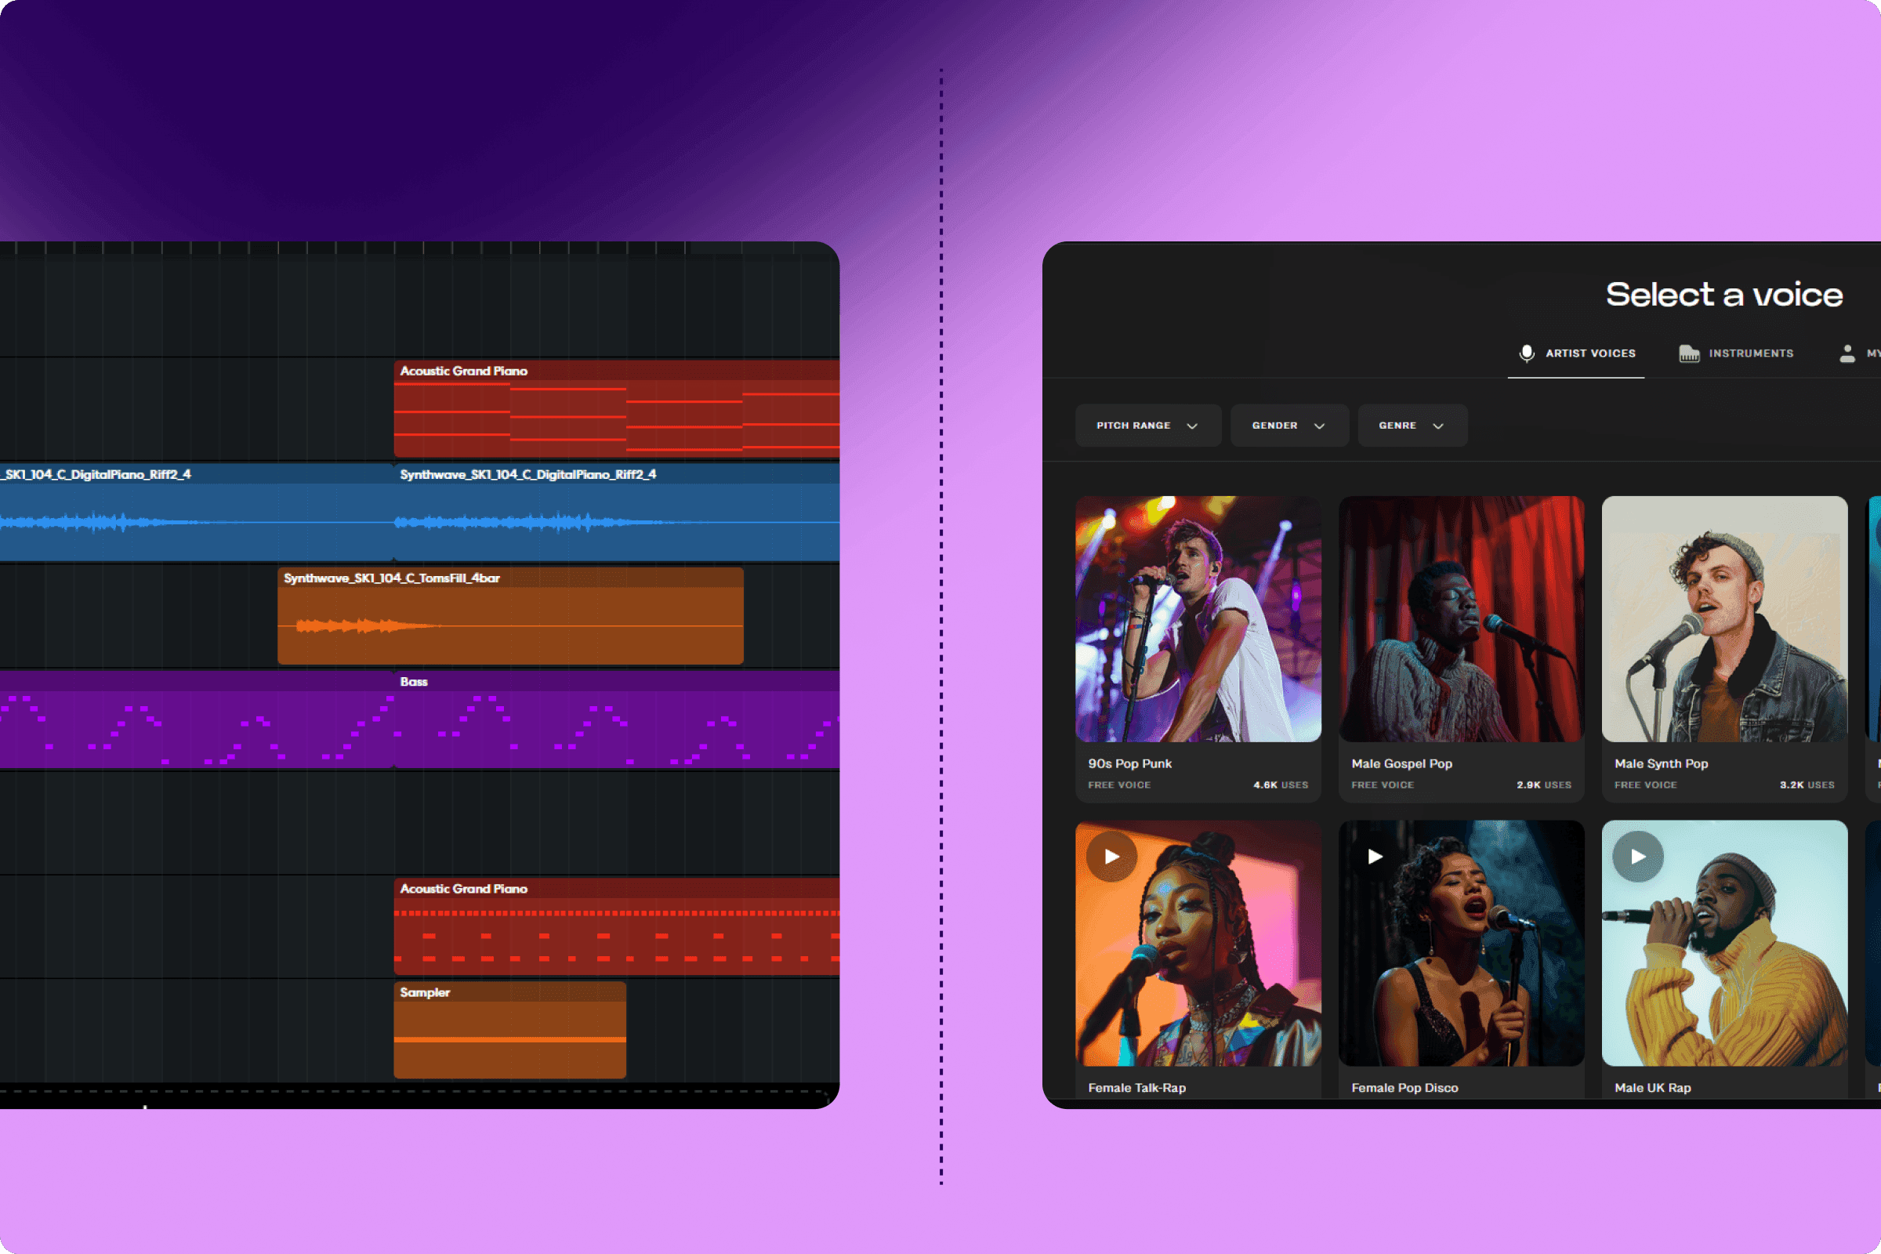Viewport: 1881px width, 1254px height.
Task: Select the 90s Pop Punk voice thumbnail
Action: click(x=1198, y=619)
